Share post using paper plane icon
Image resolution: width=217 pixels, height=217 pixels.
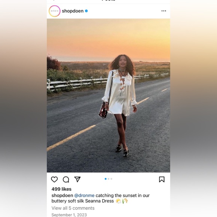77,179
